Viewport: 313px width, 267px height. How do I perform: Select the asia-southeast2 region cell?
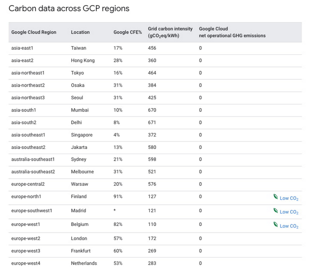(28, 147)
